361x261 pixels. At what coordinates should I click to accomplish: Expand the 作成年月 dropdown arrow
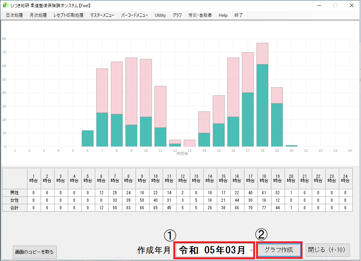click(251, 250)
